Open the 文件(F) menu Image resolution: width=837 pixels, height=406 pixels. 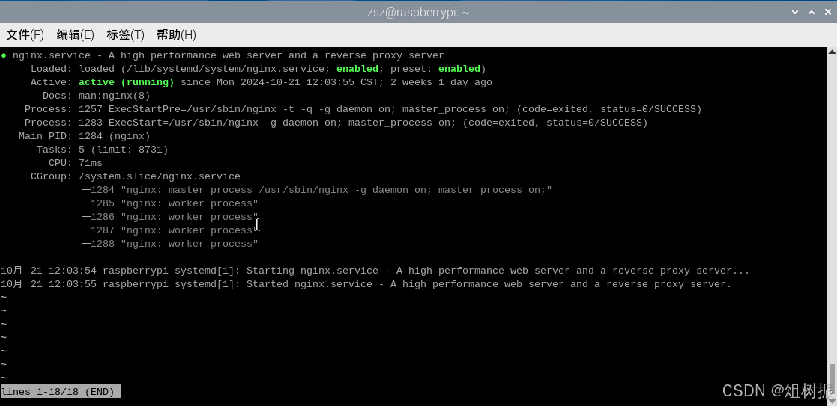point(25,34)
